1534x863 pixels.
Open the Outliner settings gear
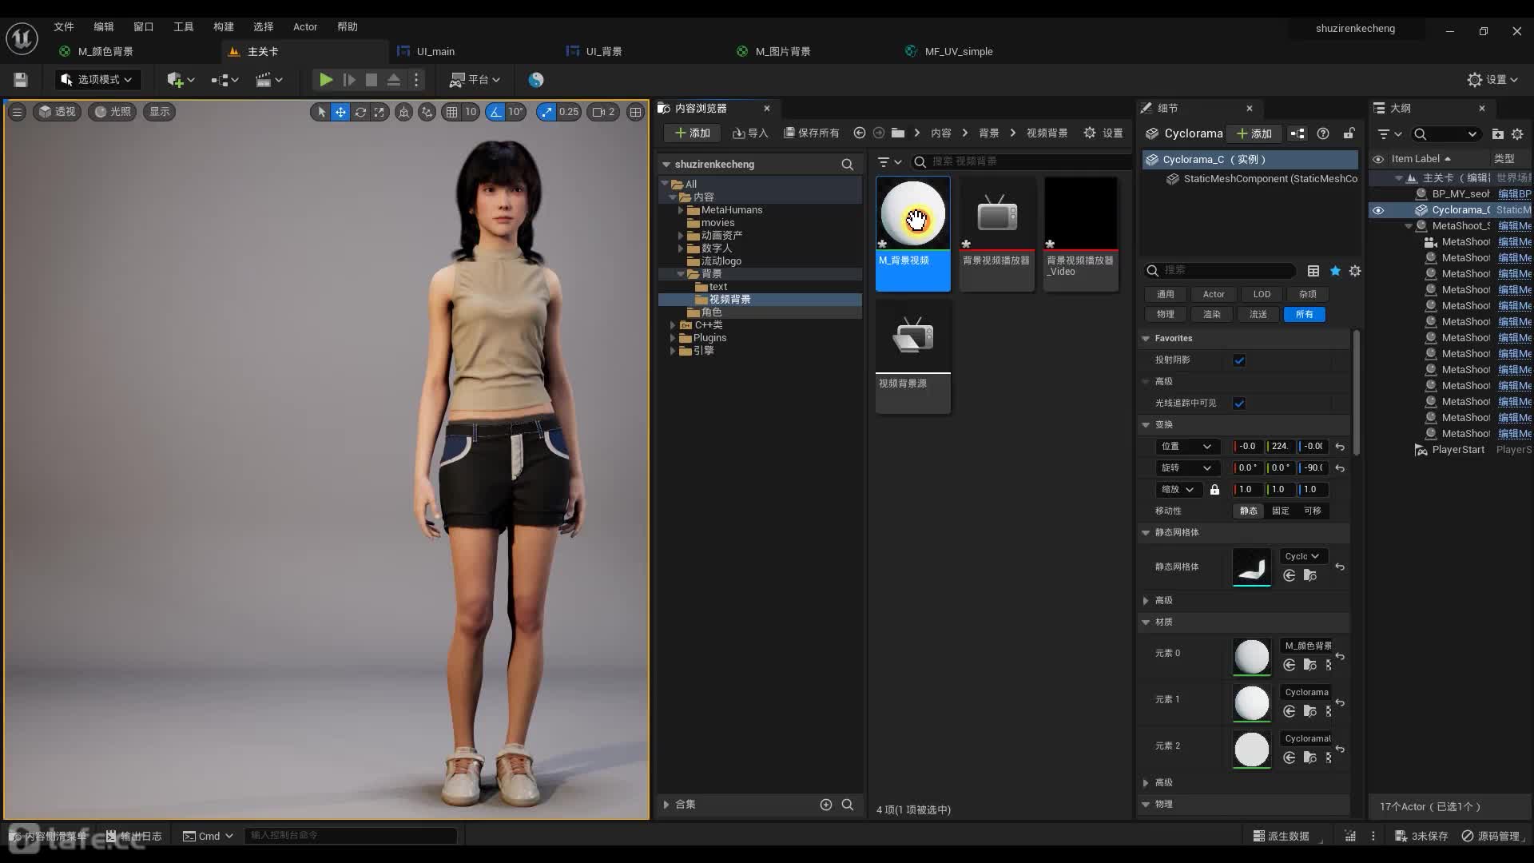pyautogui.click(x=1517, y=134)
